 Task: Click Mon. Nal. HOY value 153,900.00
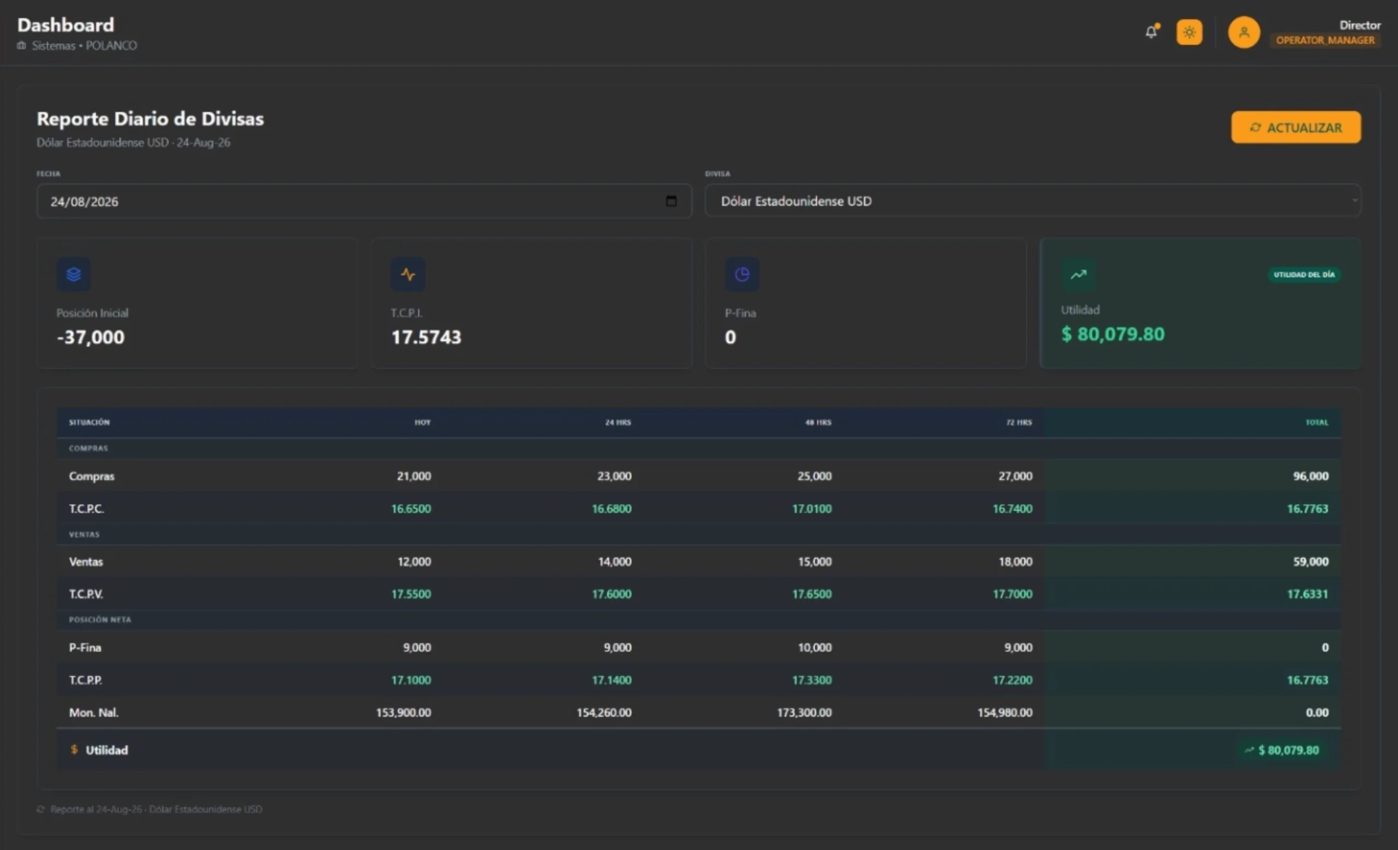click(x=404, y=713)
